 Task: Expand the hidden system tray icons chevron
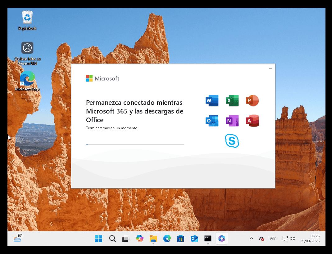[252, 238]
